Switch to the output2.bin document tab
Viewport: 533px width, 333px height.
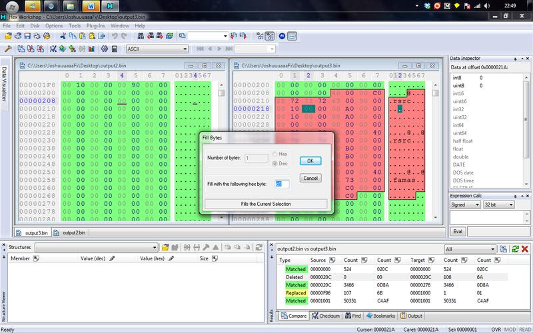[x=70, y=232]
